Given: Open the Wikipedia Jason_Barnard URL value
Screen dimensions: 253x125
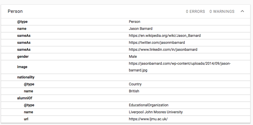Looking at the screenshot, I should click(x=165, y=36).
